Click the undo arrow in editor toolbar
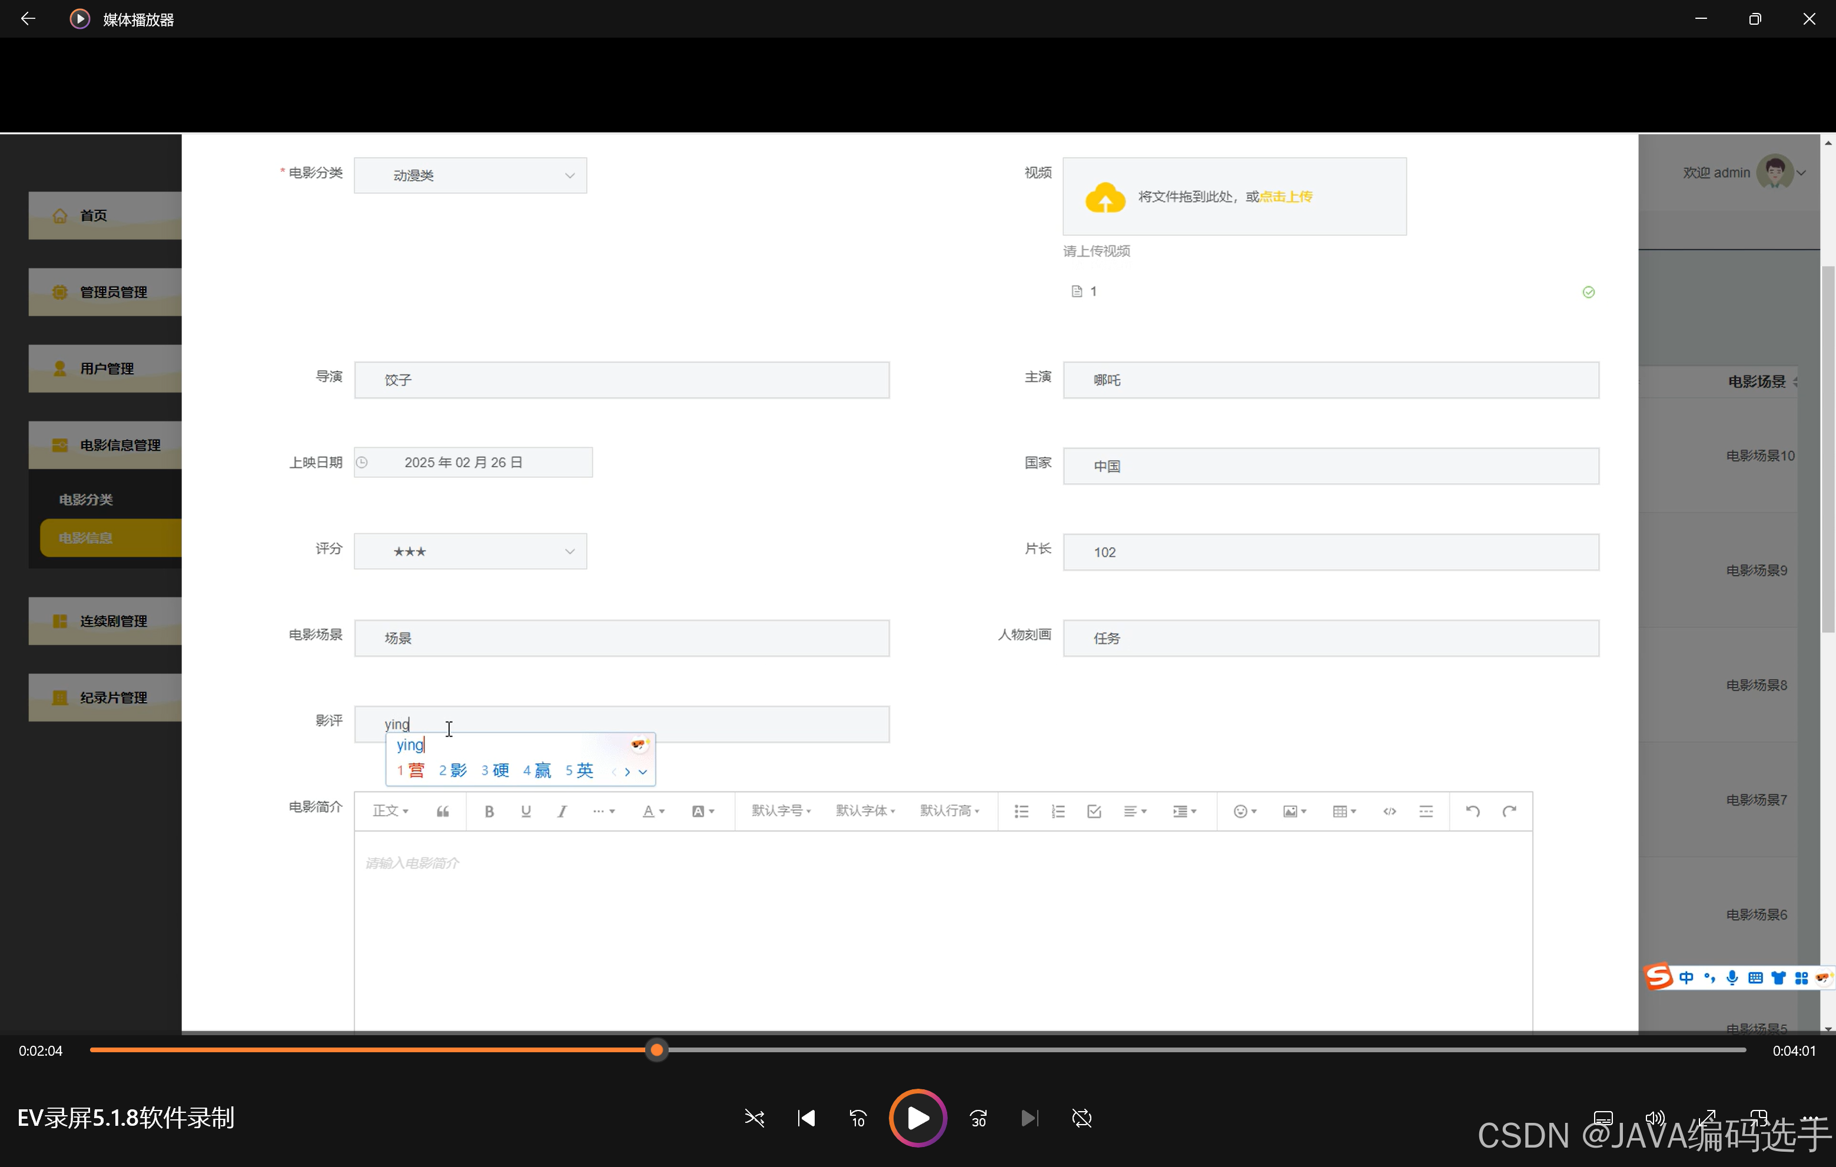The width and height of the screenshot is (1836, 1167). [x=1472, y=811]
